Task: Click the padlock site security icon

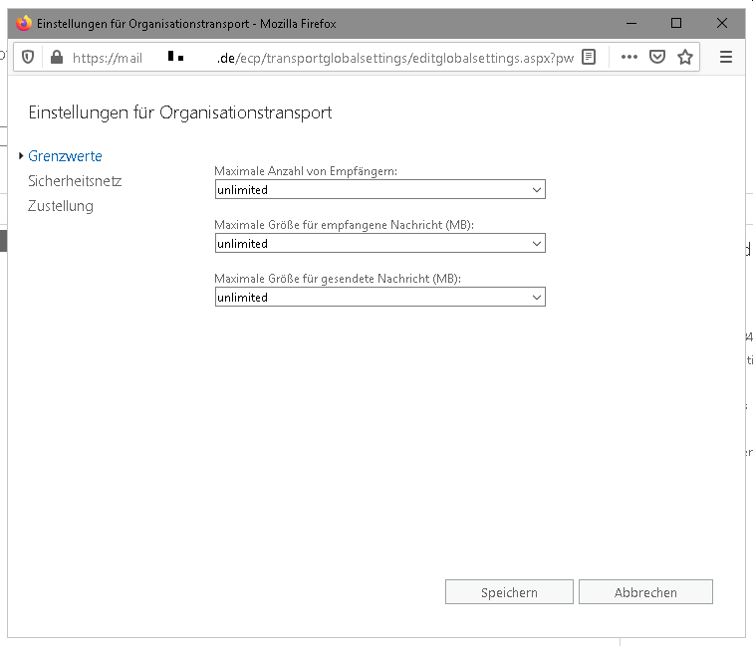Action: 56,58
